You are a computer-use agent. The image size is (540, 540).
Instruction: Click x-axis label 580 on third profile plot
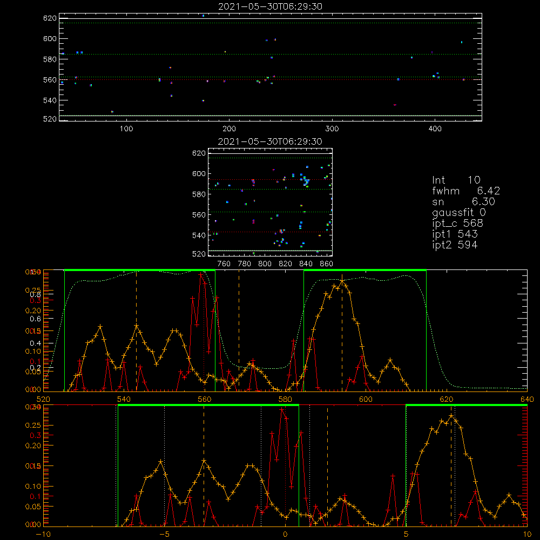pyautogui.click(x=285, y=400)
